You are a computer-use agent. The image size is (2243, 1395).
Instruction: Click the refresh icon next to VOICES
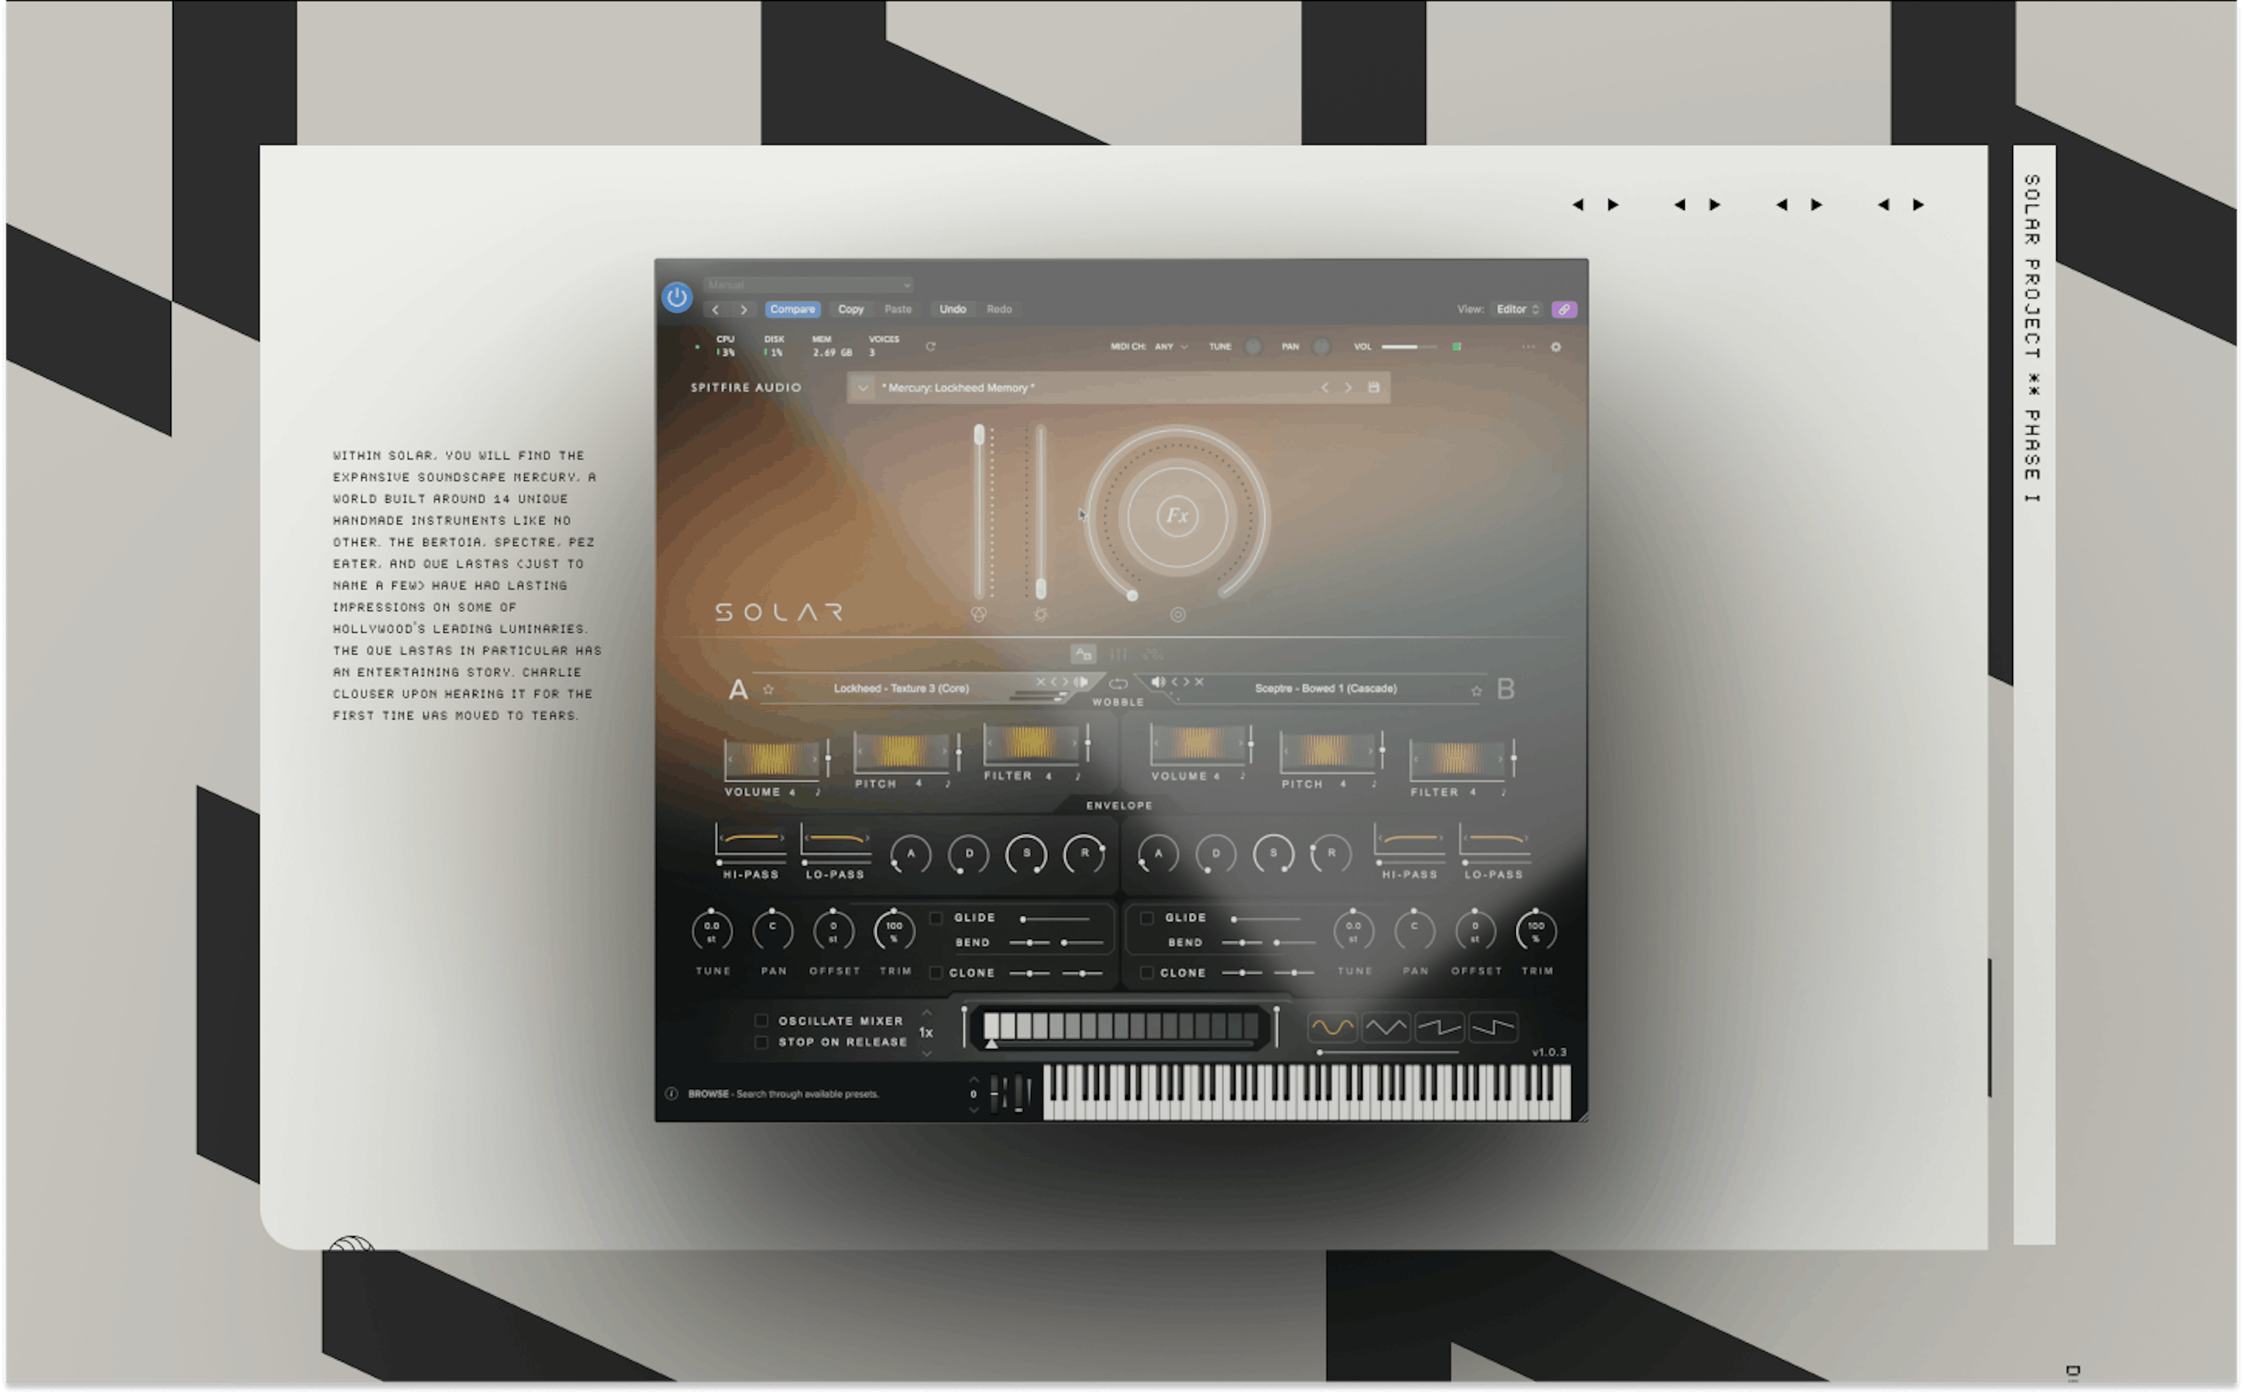[930, 347]
